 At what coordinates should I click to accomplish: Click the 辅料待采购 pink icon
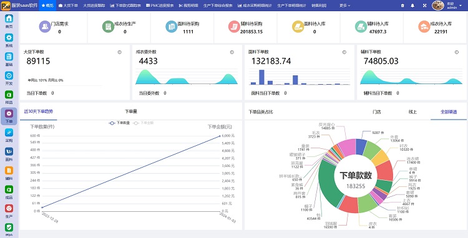pos(234,27)
